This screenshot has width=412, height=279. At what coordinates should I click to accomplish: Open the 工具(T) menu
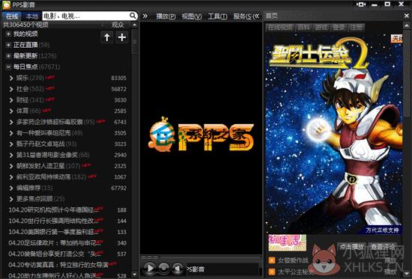coord(217,16)
